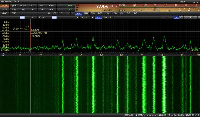This screenshot has height=117, width=200.
Task: Select receiver slot 4
Action: click(x=190, y=17)
